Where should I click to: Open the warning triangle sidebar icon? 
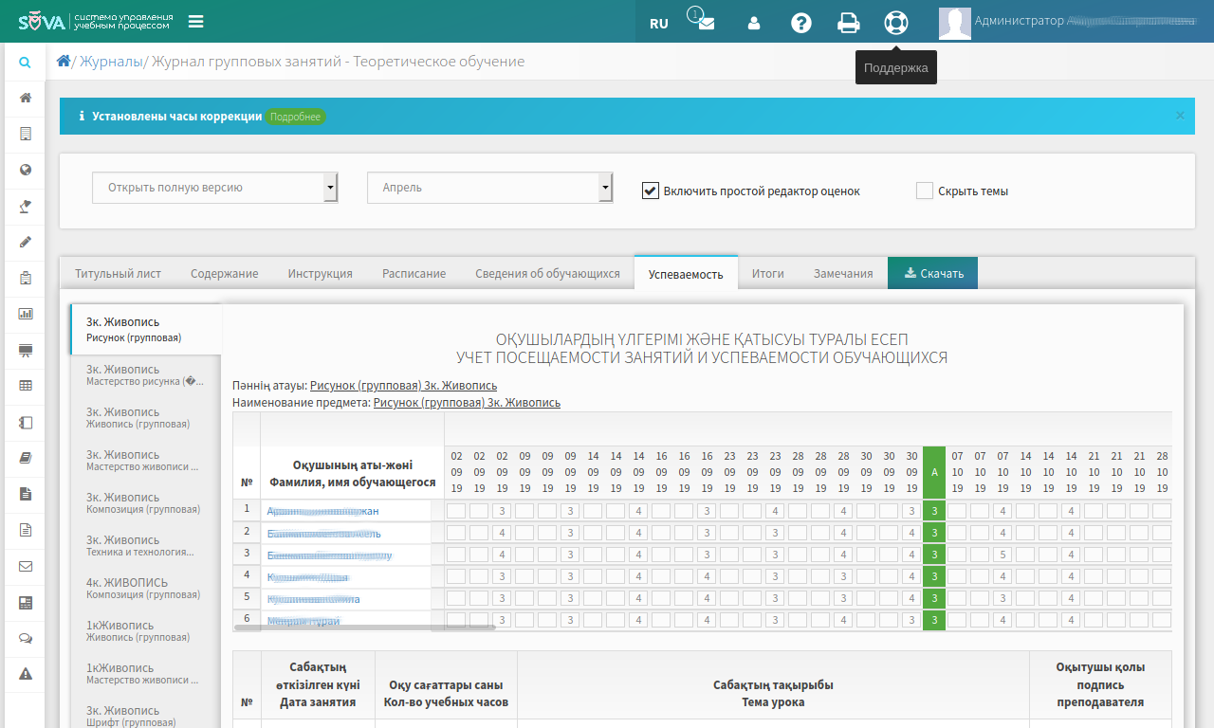pyautogui.click(x=26, y=674)
